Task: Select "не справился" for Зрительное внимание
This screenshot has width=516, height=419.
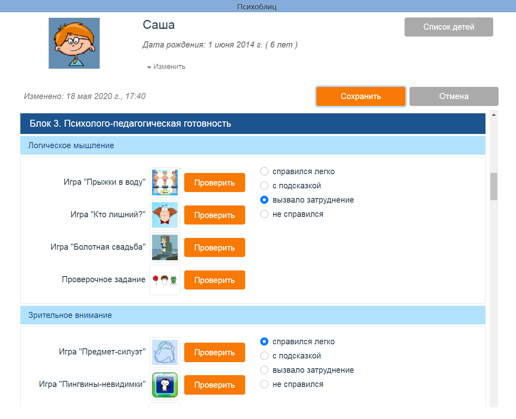Action: [x=264, y=384]
